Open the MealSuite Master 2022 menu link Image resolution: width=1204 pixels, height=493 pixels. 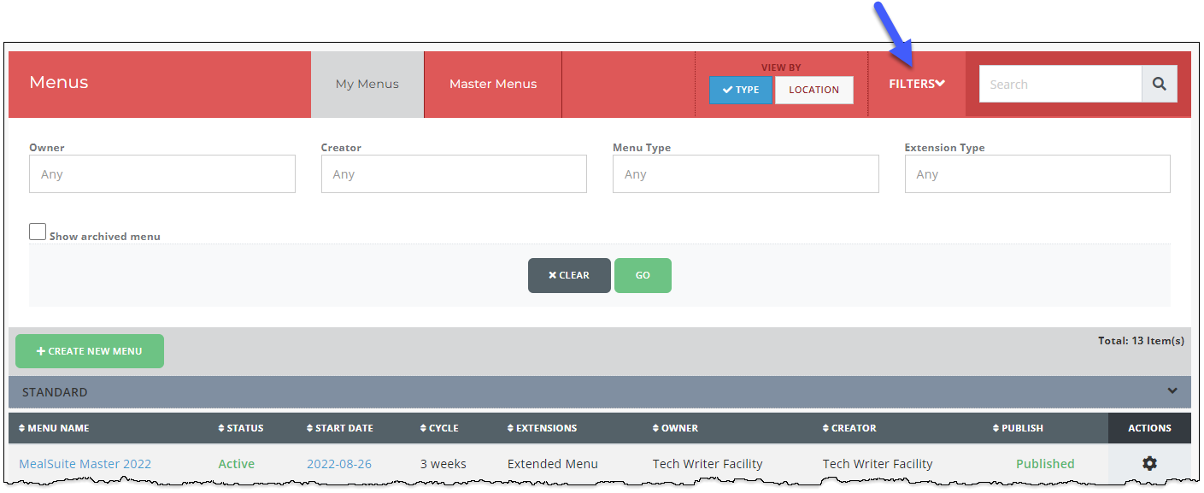coord(85,463)
